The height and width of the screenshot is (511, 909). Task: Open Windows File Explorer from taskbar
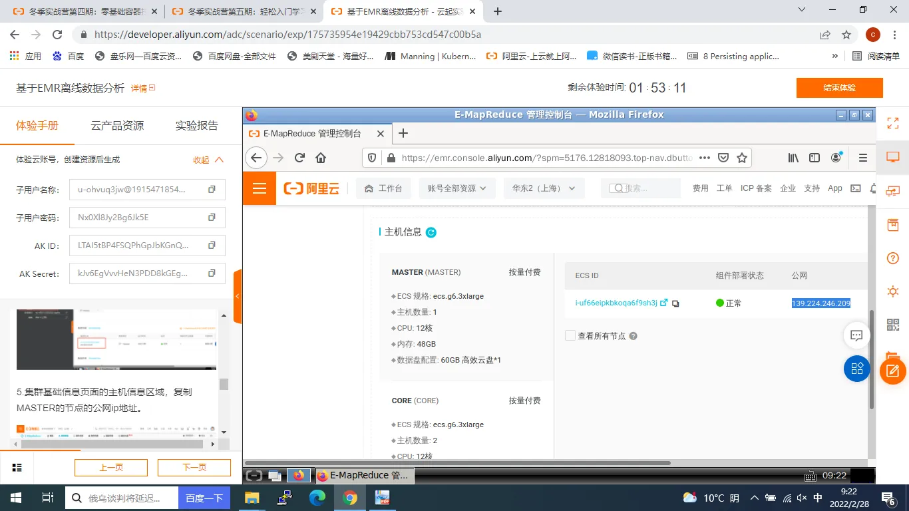[252, 498]
